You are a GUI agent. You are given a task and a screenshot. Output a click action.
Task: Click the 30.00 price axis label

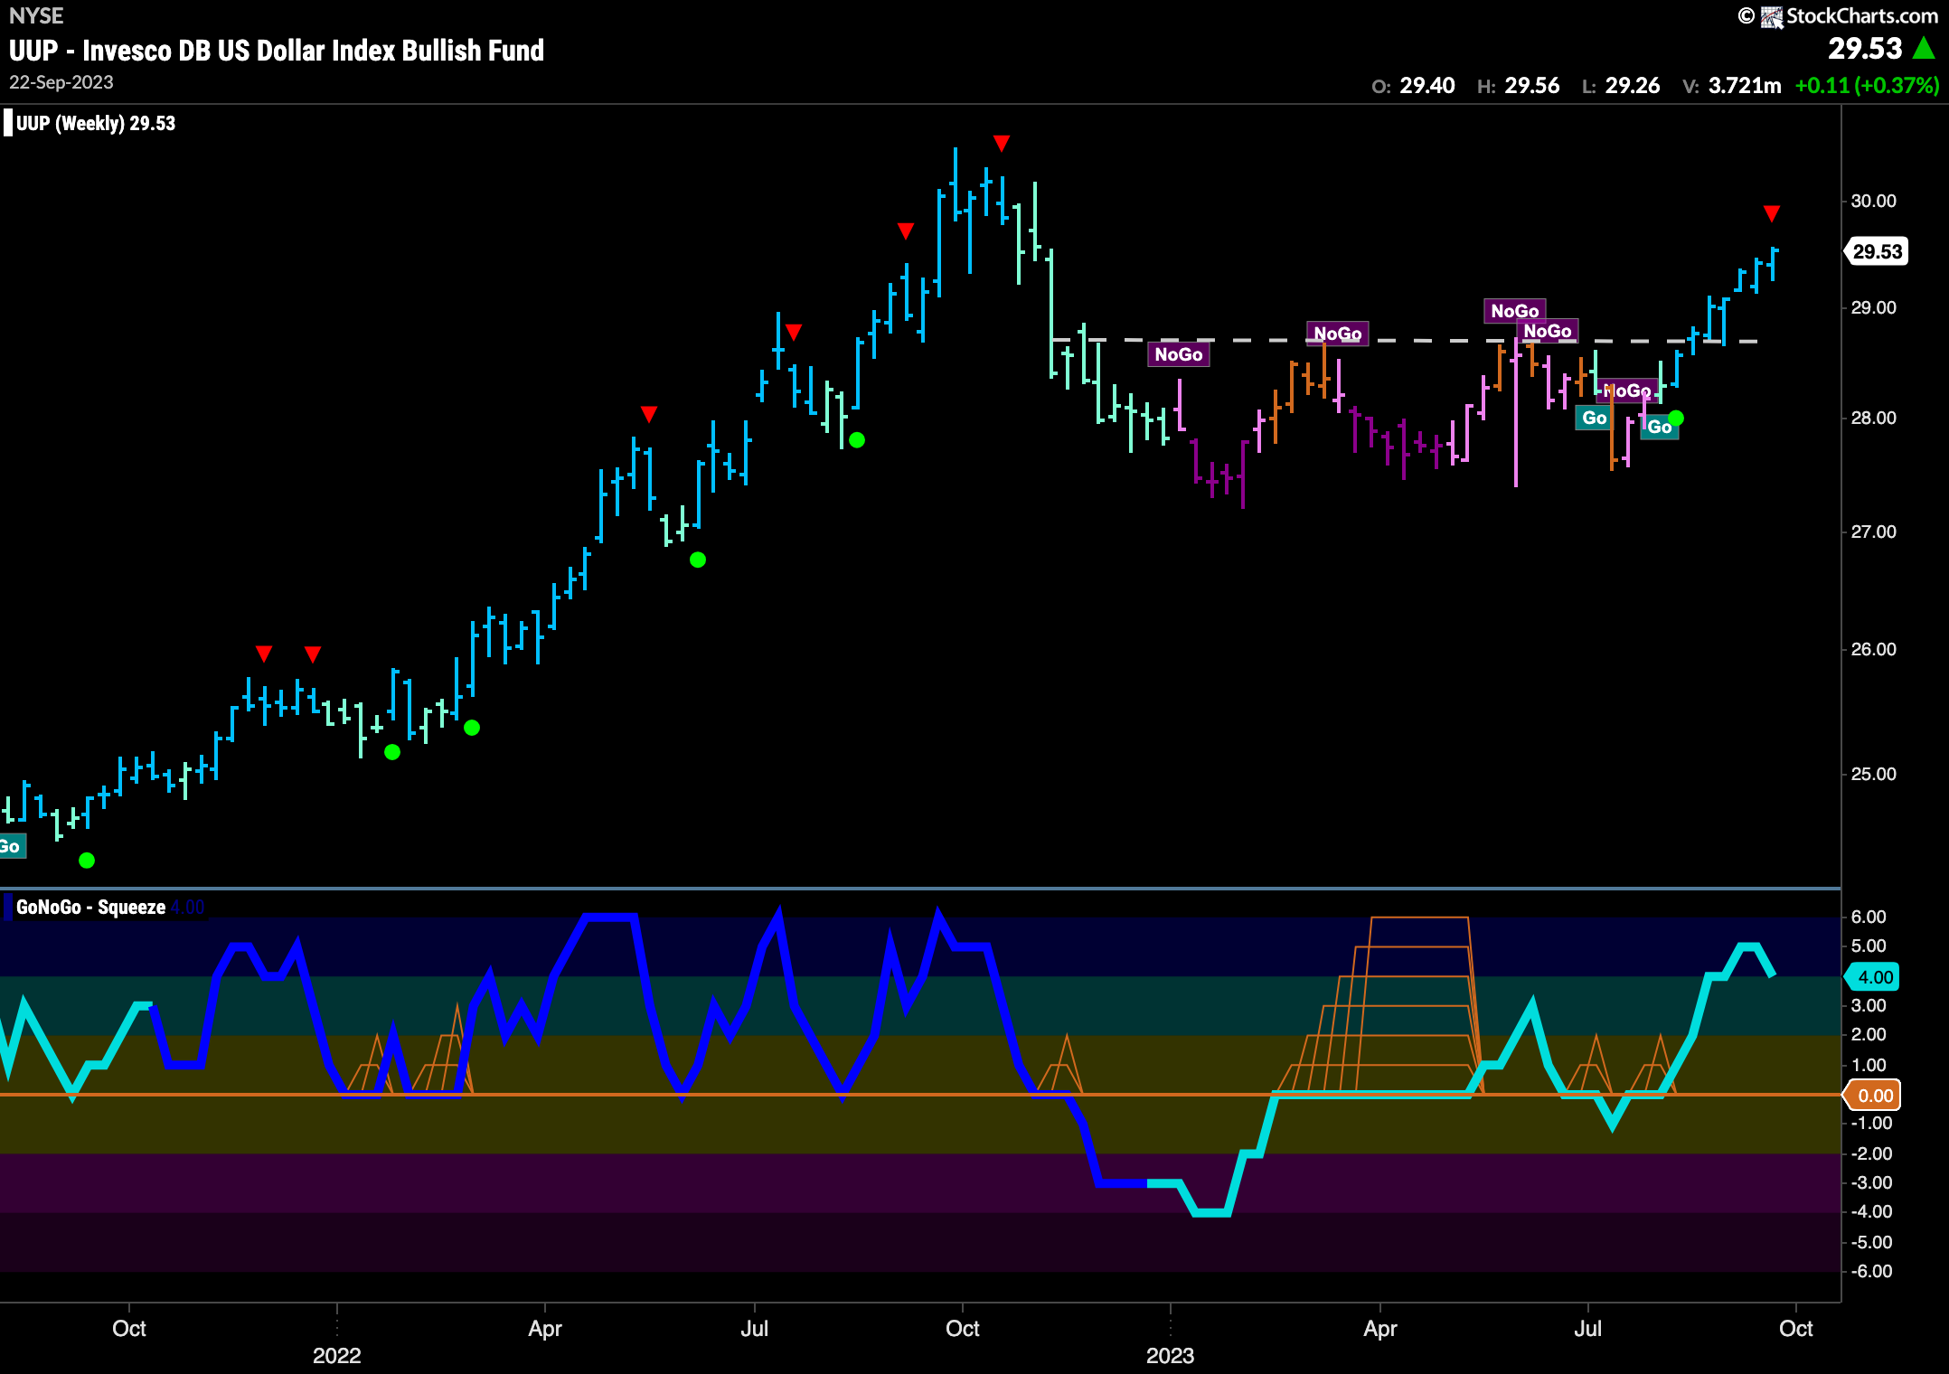point(1873,201)
